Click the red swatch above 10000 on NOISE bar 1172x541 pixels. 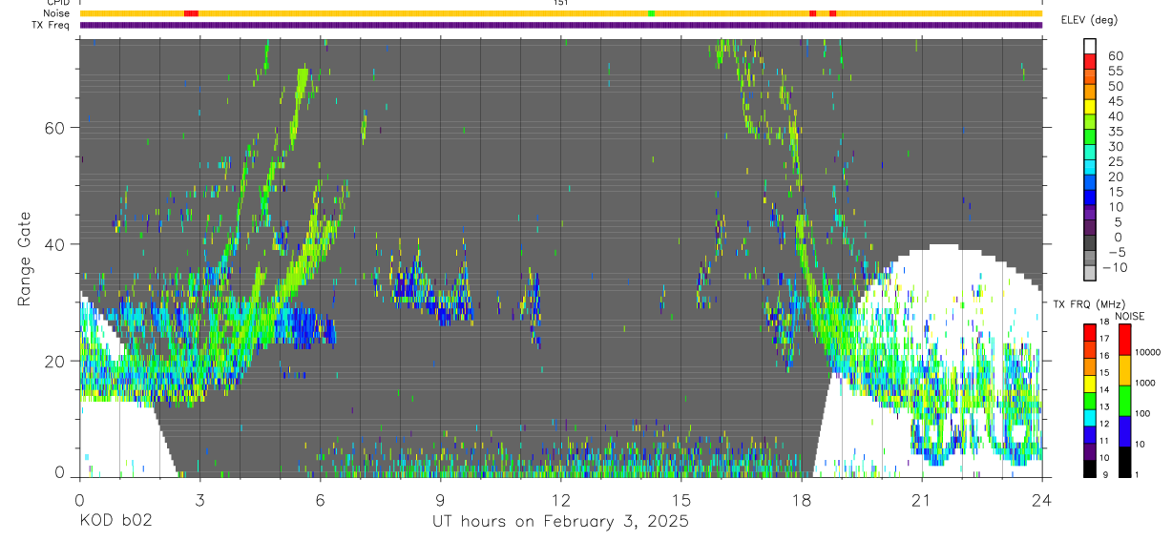click(1124, 339)
